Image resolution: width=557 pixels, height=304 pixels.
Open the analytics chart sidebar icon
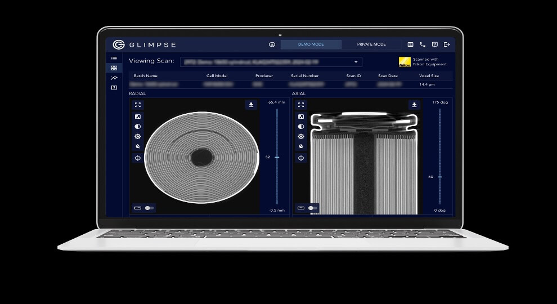click(x=114, y=78)
